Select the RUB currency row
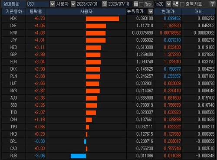 [108, 156]
